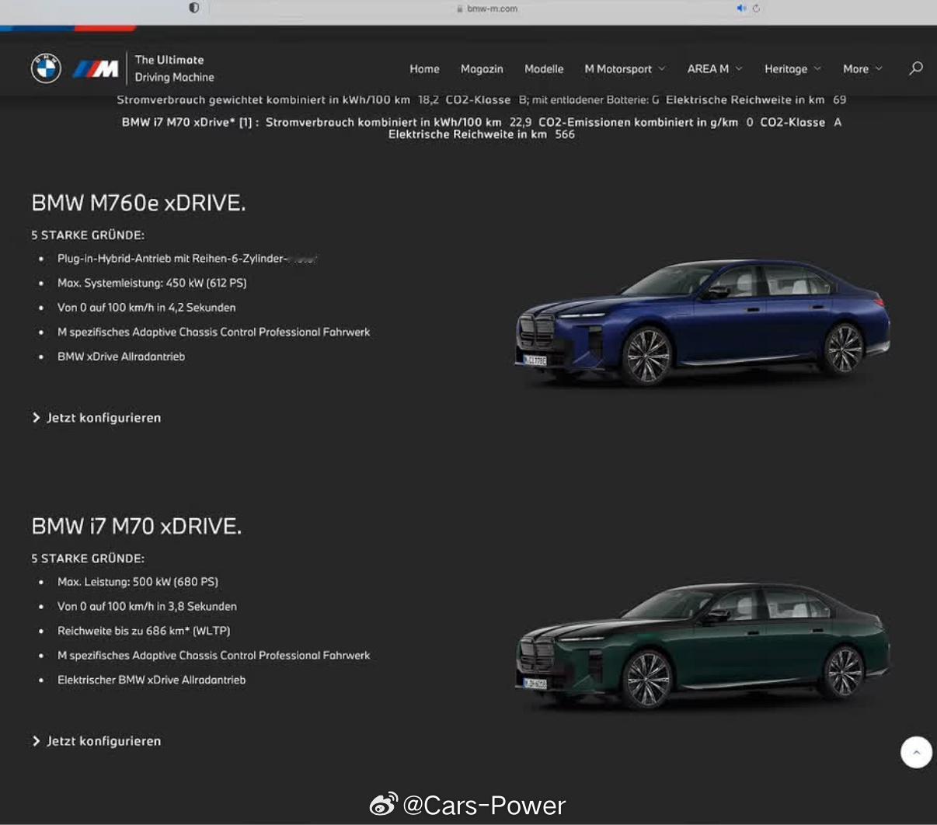Expand the AREA M dropdown
The height and width of the screenshot is (825, 937).
coord(715,69)
